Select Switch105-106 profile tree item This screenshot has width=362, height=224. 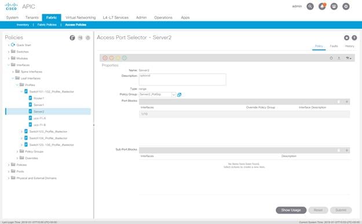point(52,145)
